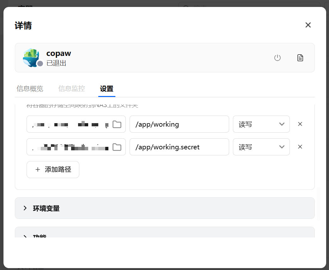The height and width of the screenshot is (270, 329).
Task: Edit the /app/working.secret container path field
Action: 179,147
